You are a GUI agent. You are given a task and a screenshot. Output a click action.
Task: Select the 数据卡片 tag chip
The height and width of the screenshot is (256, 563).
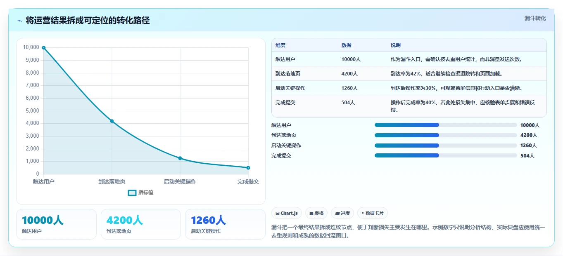[373, 213]
